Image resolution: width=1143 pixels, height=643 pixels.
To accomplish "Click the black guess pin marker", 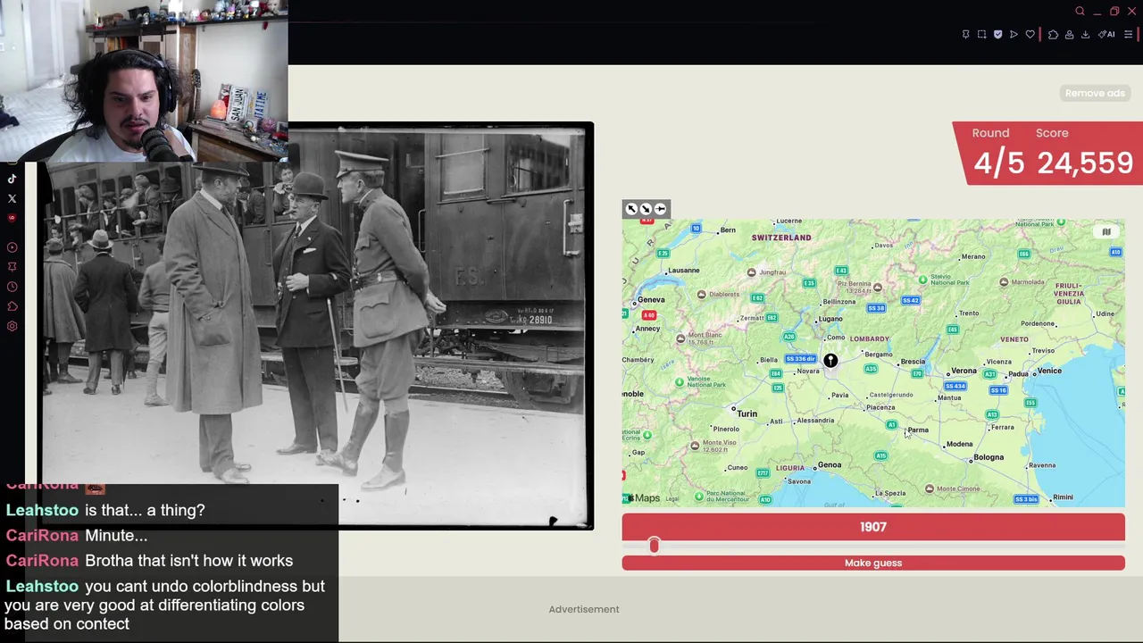I will point(830,361).
